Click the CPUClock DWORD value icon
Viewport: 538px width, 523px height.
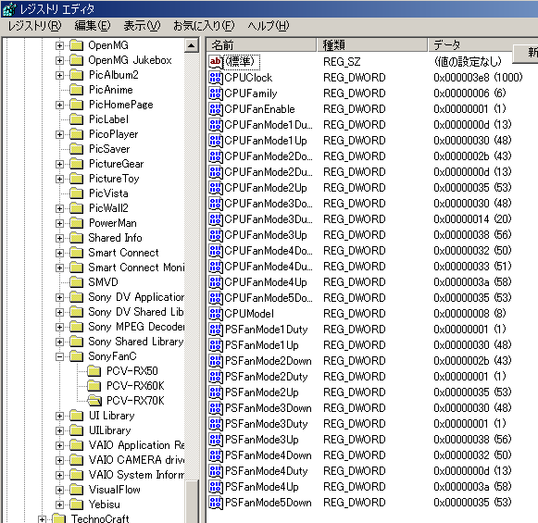(216, 78)
